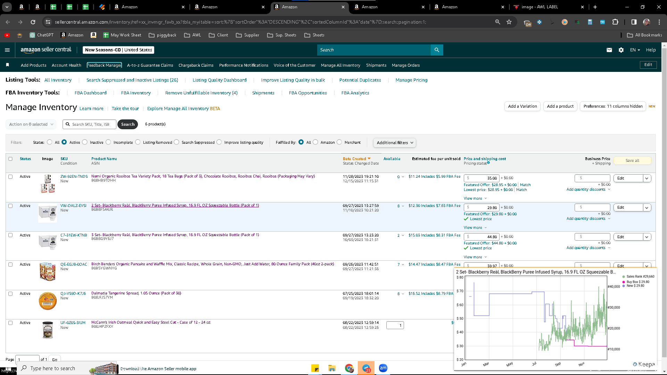Open the settings gear icon
Screen dimensions: 667x375
621,50
